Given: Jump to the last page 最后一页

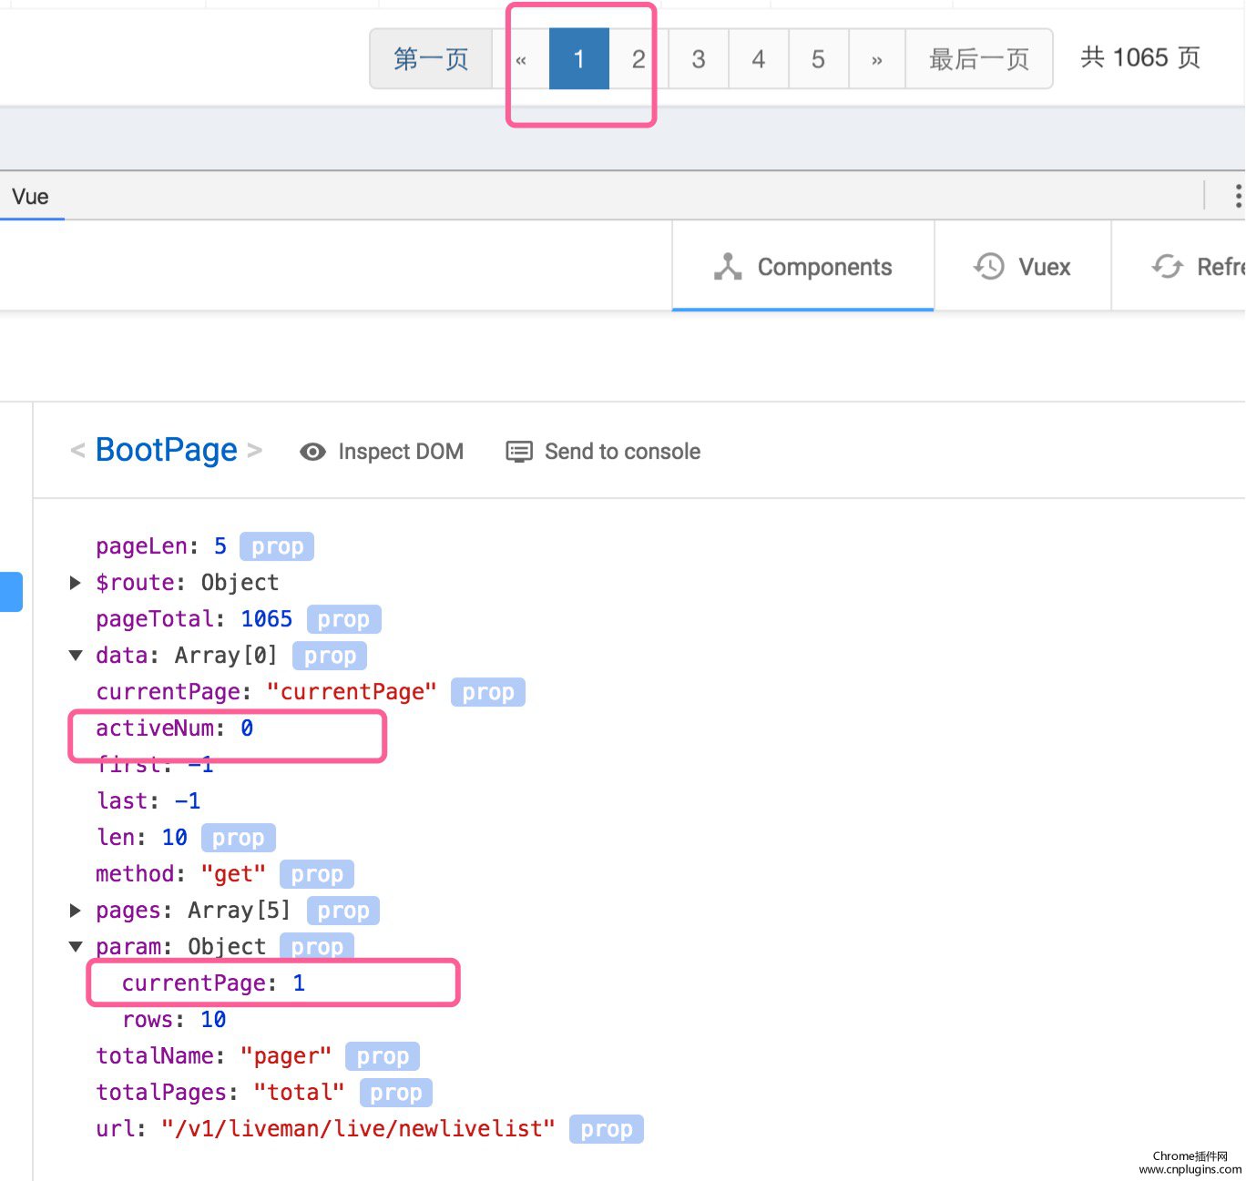Looking at the screenshot, I should 979,59.
